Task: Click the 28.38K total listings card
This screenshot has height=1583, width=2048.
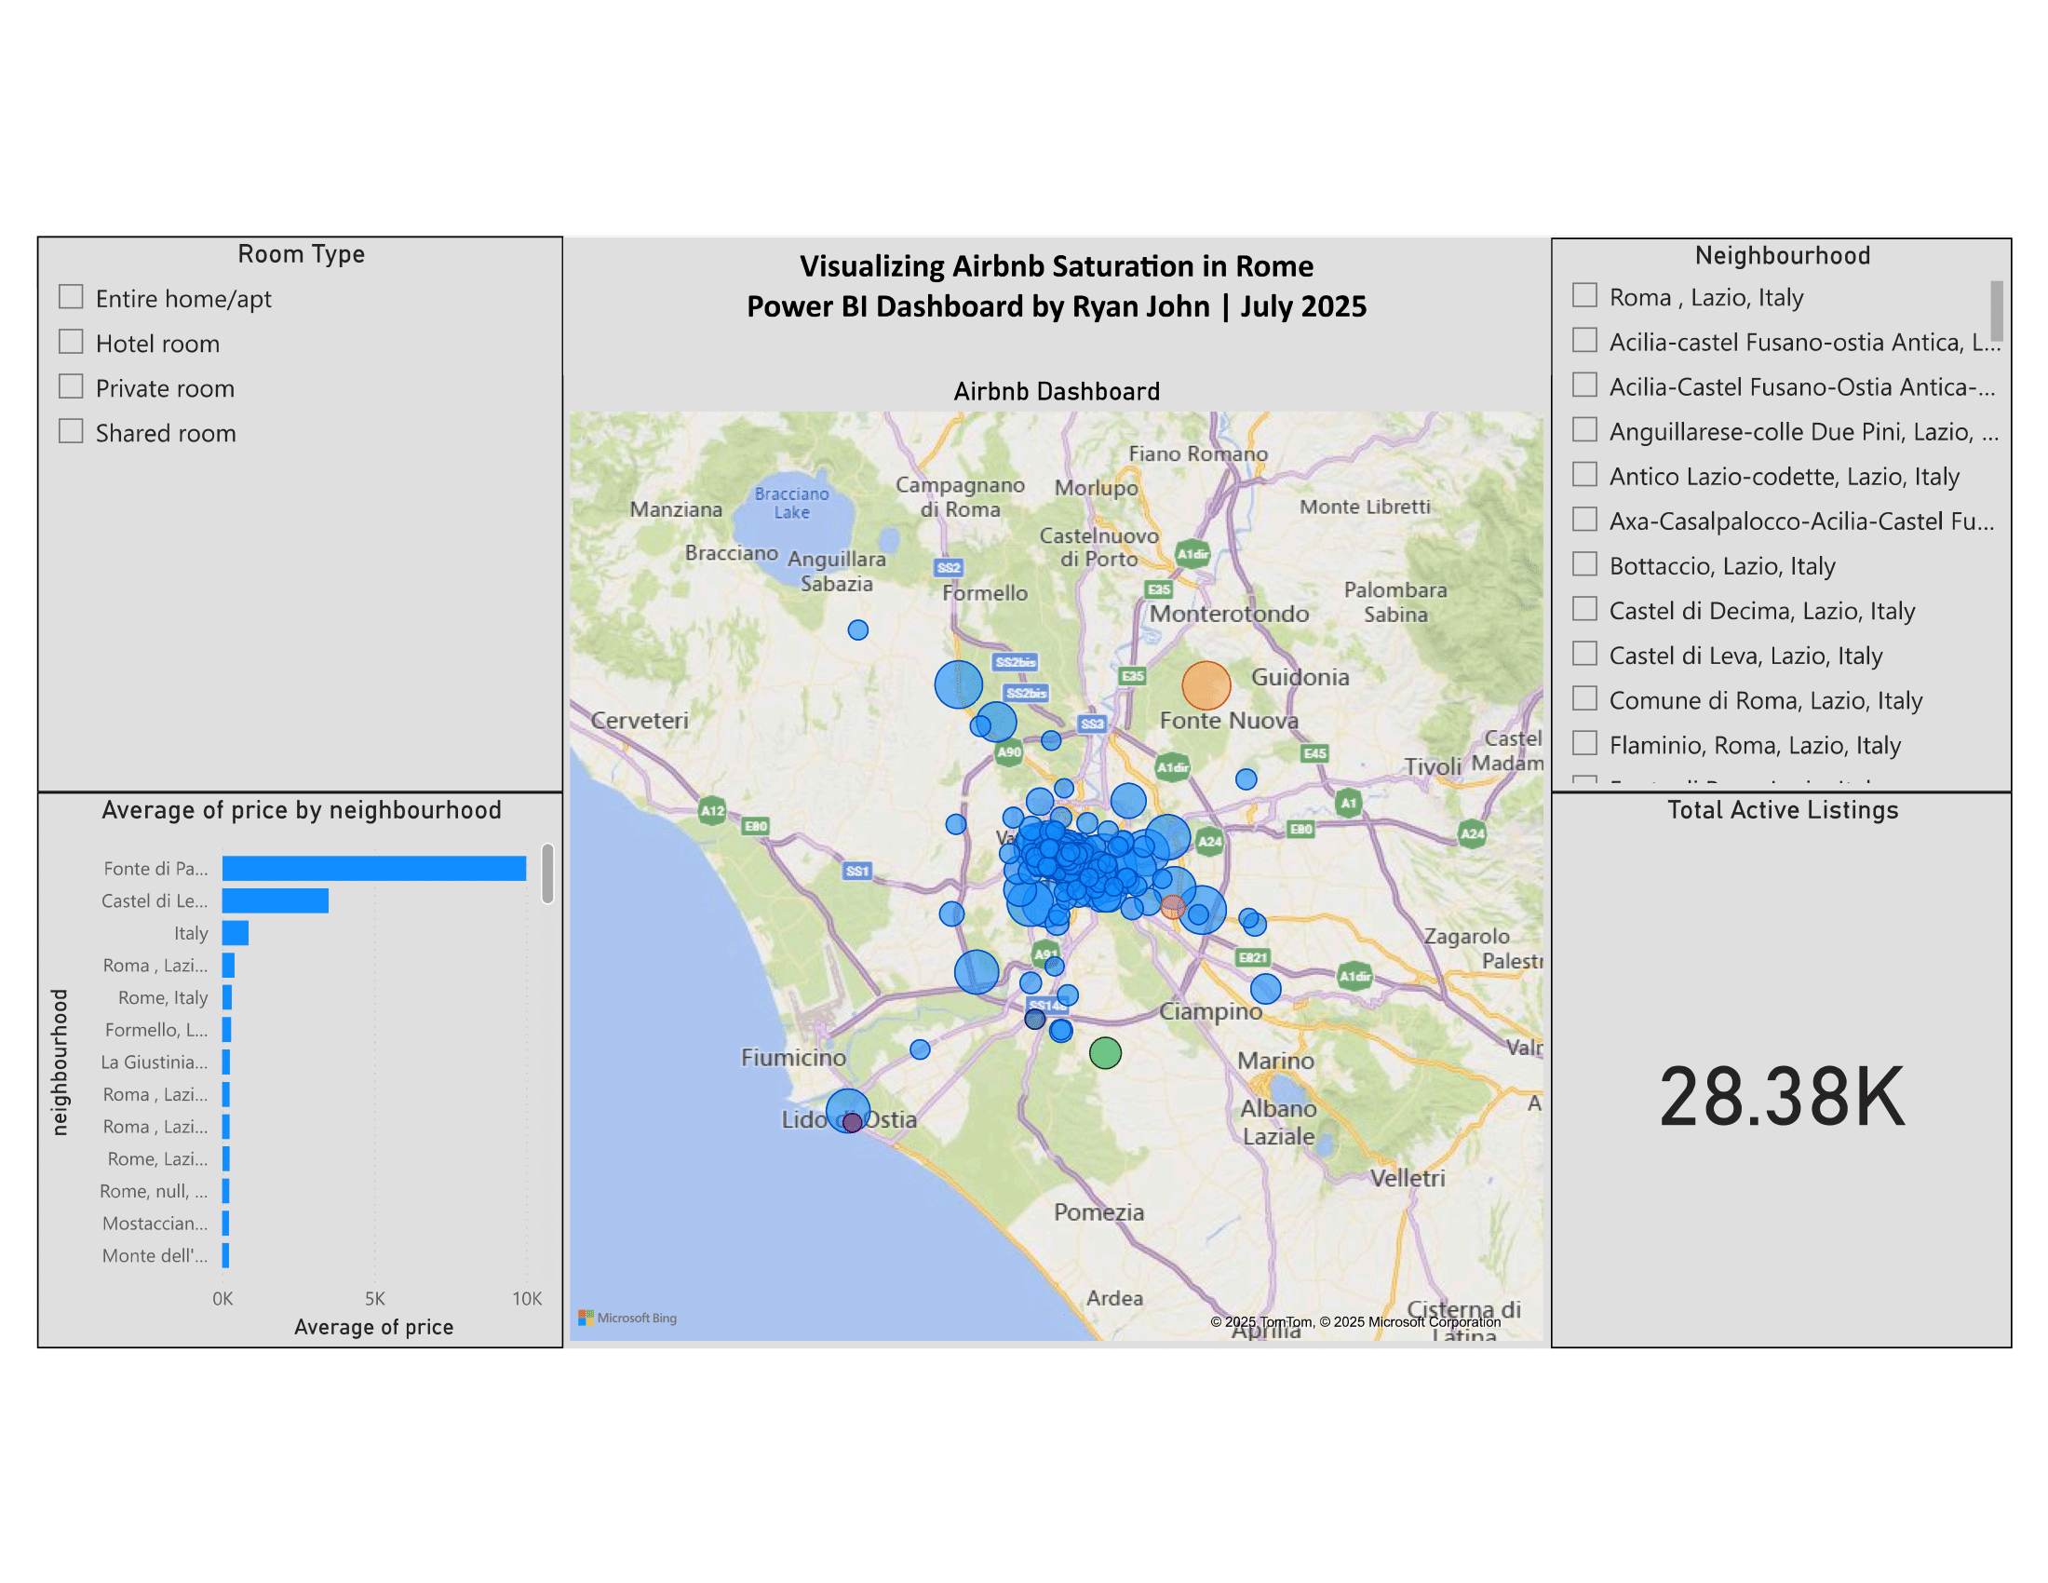Action: tap(1782, 1096)
